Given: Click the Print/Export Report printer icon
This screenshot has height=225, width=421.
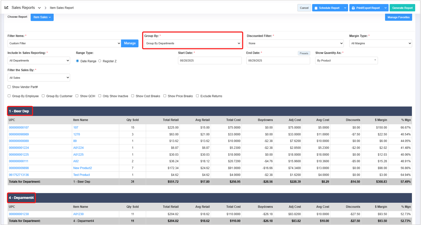Looking at the screenshot, I should click(353, 8).
